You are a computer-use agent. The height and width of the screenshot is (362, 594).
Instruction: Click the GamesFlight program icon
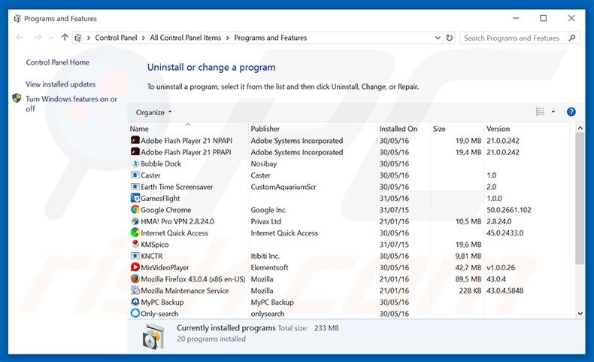[135, 198]
